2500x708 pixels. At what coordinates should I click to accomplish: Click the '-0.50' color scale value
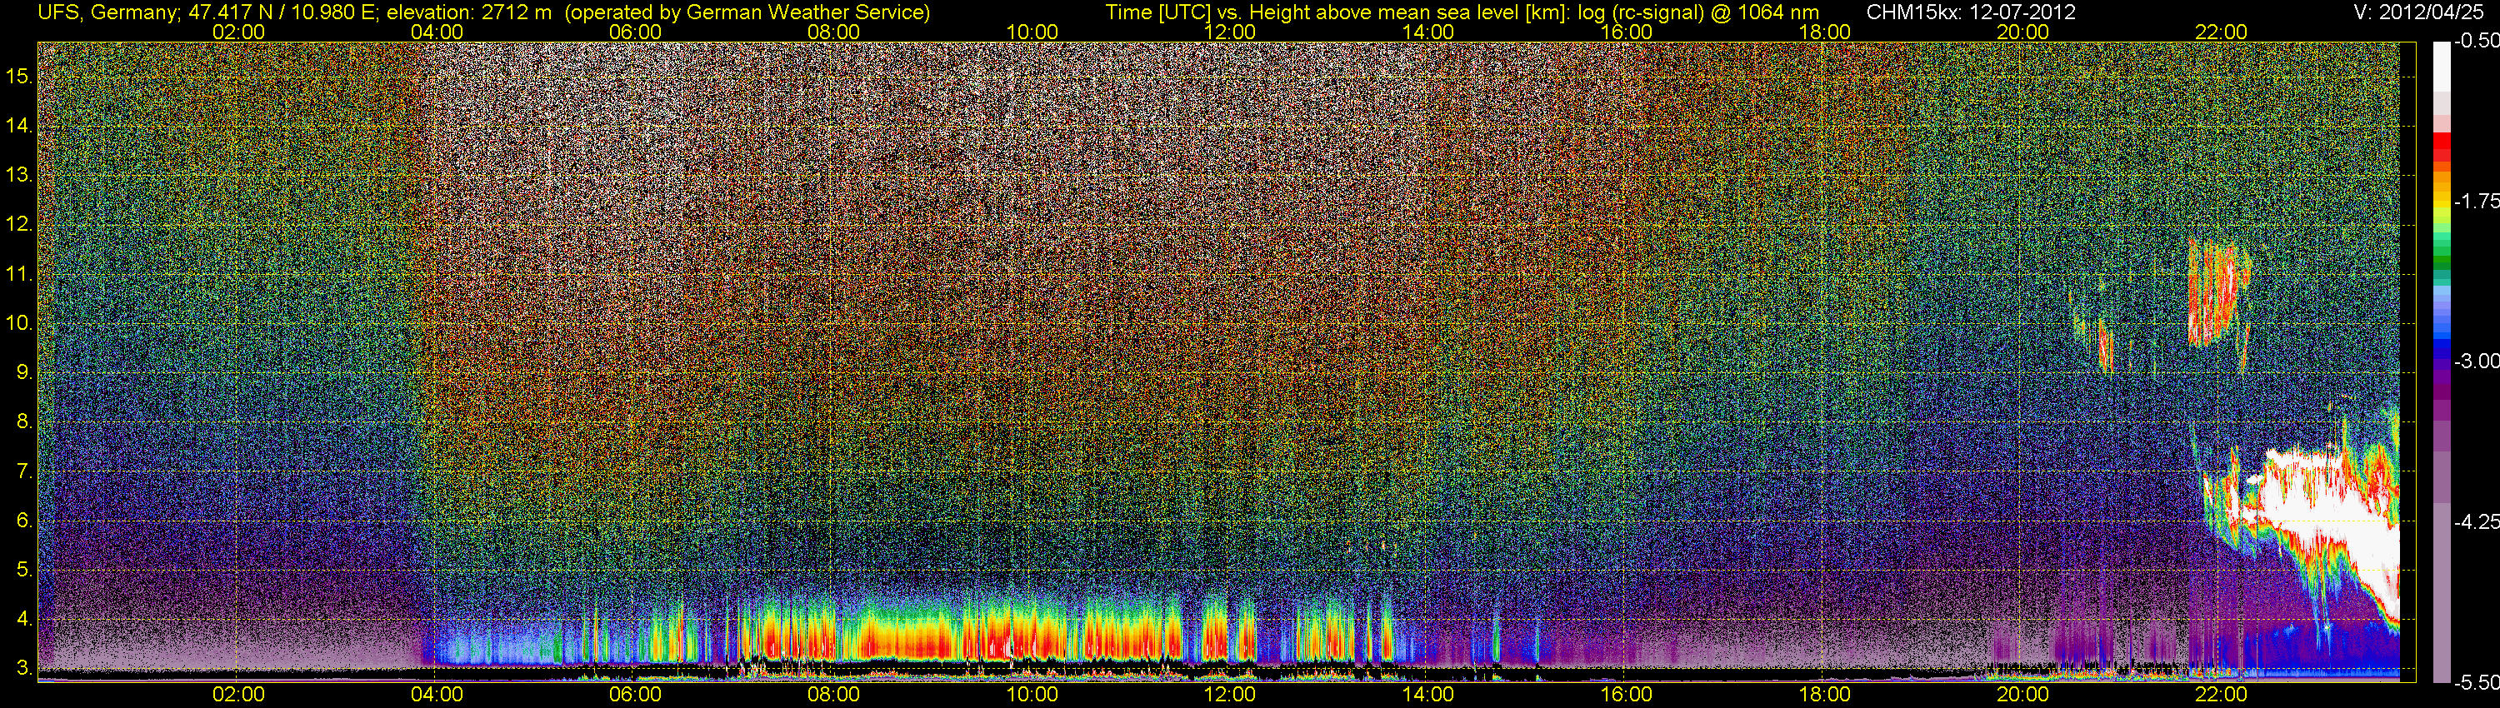click(2476, 42)
